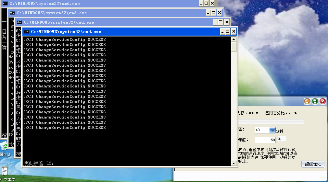Click the front cmd.exe window system icon
Viewport: 328px width, 182px height.
pos(26,32)
